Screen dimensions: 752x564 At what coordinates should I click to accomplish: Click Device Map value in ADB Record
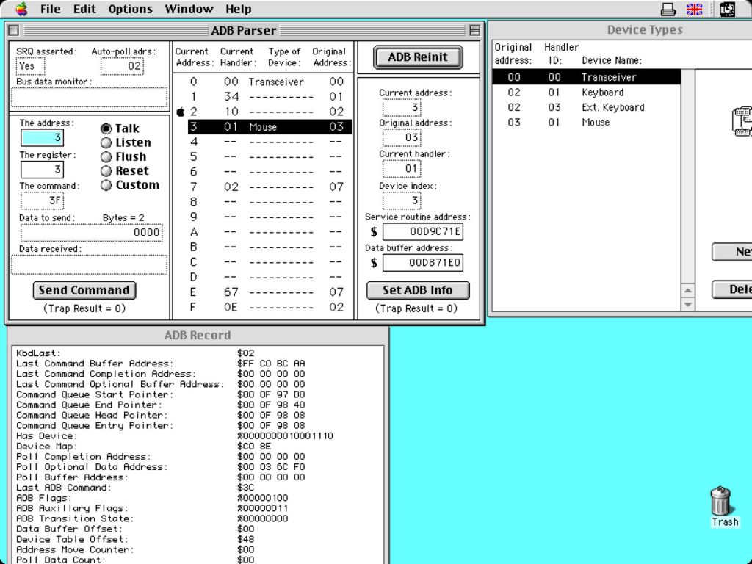[254, 446]
